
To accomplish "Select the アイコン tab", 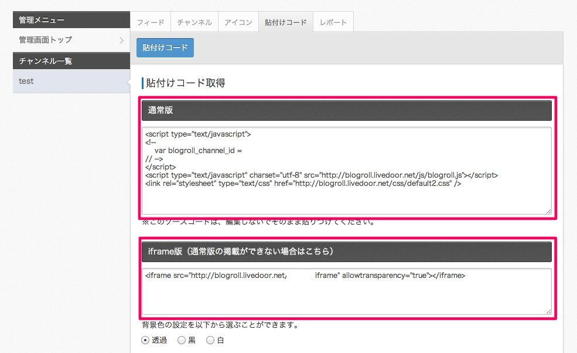I will (238, 22).
